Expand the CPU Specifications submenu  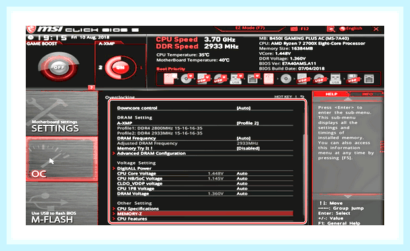click(138, 209)
